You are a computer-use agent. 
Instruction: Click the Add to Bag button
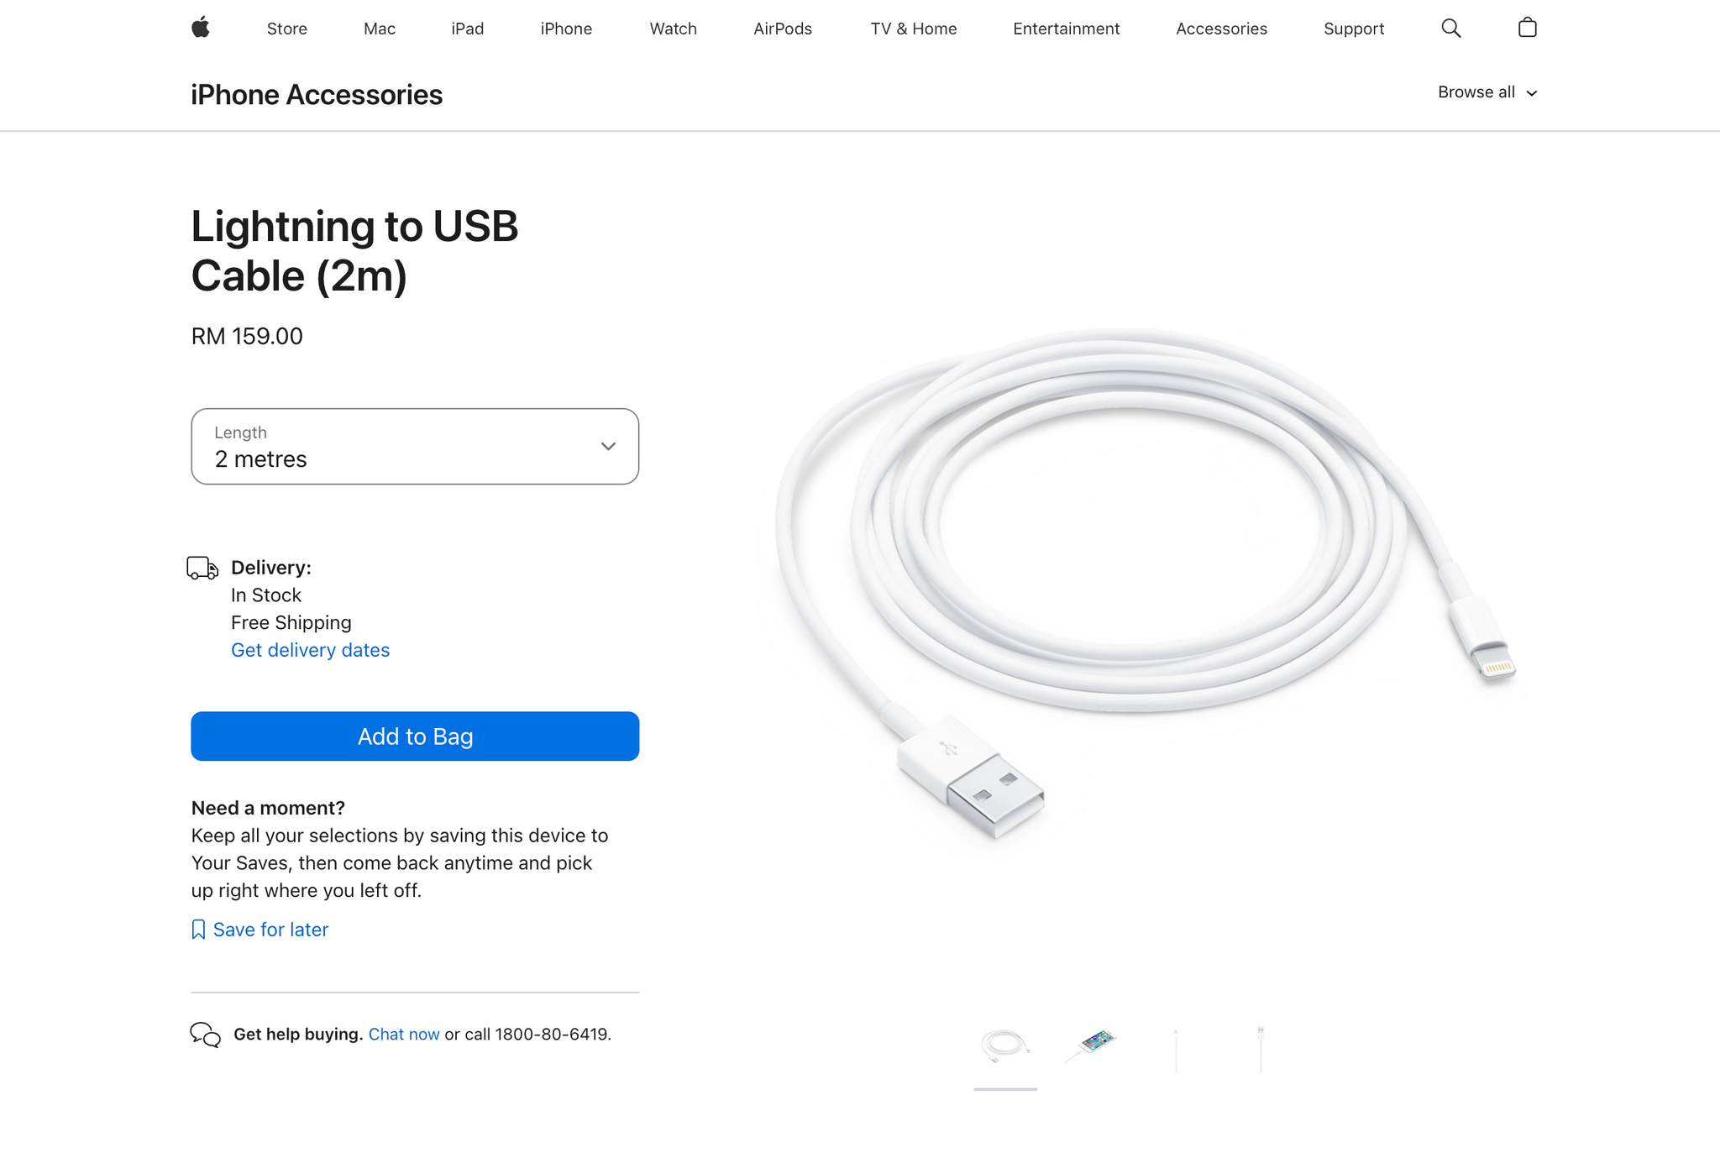[x=415, y=736]
